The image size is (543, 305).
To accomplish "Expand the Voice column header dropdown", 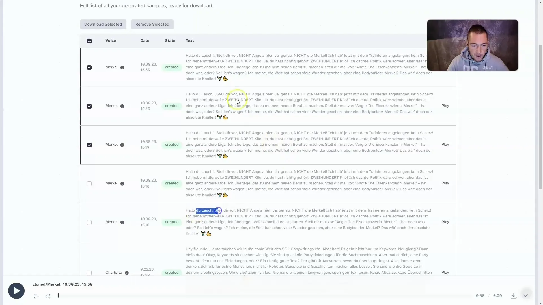I will [x=111, y=40].
